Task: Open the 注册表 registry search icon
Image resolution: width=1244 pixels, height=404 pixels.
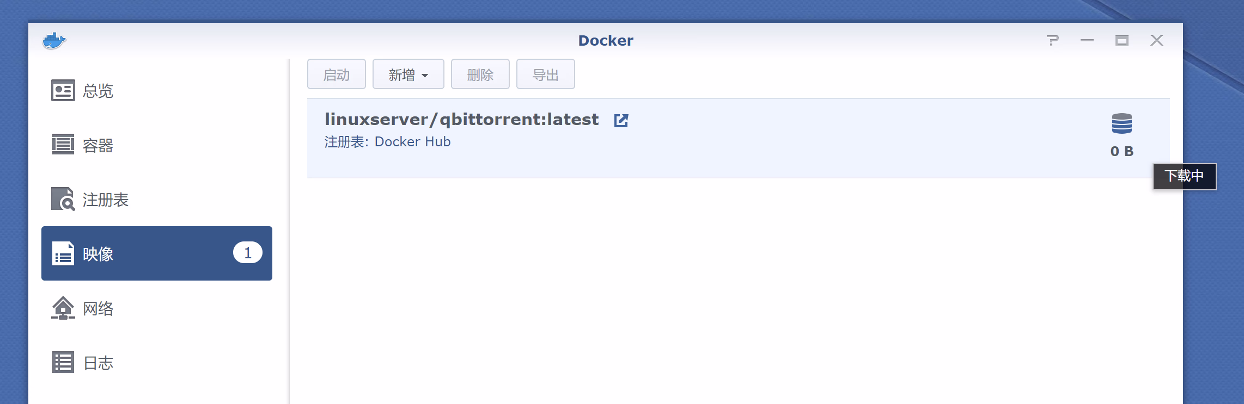Action: 63,199
